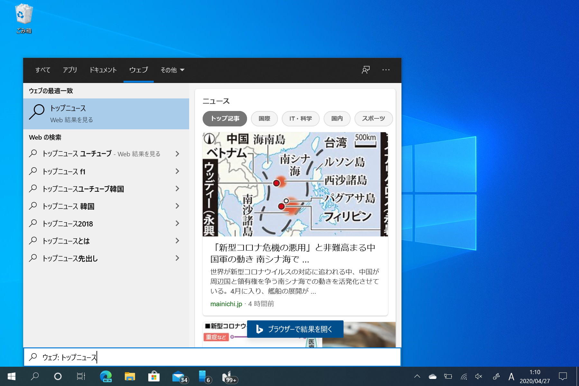Launch the Microsoft Store from the taskbar
Viewport: 579px width, 386px height.
(x=154, y=376)
